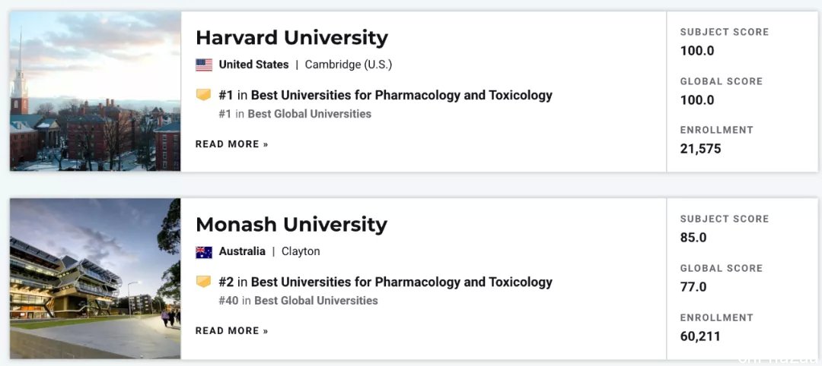Click Harvard's enrollment figure 21,575
Image resolution: width=822 pixels, height=366 pixels.
[x=700, y=149]
